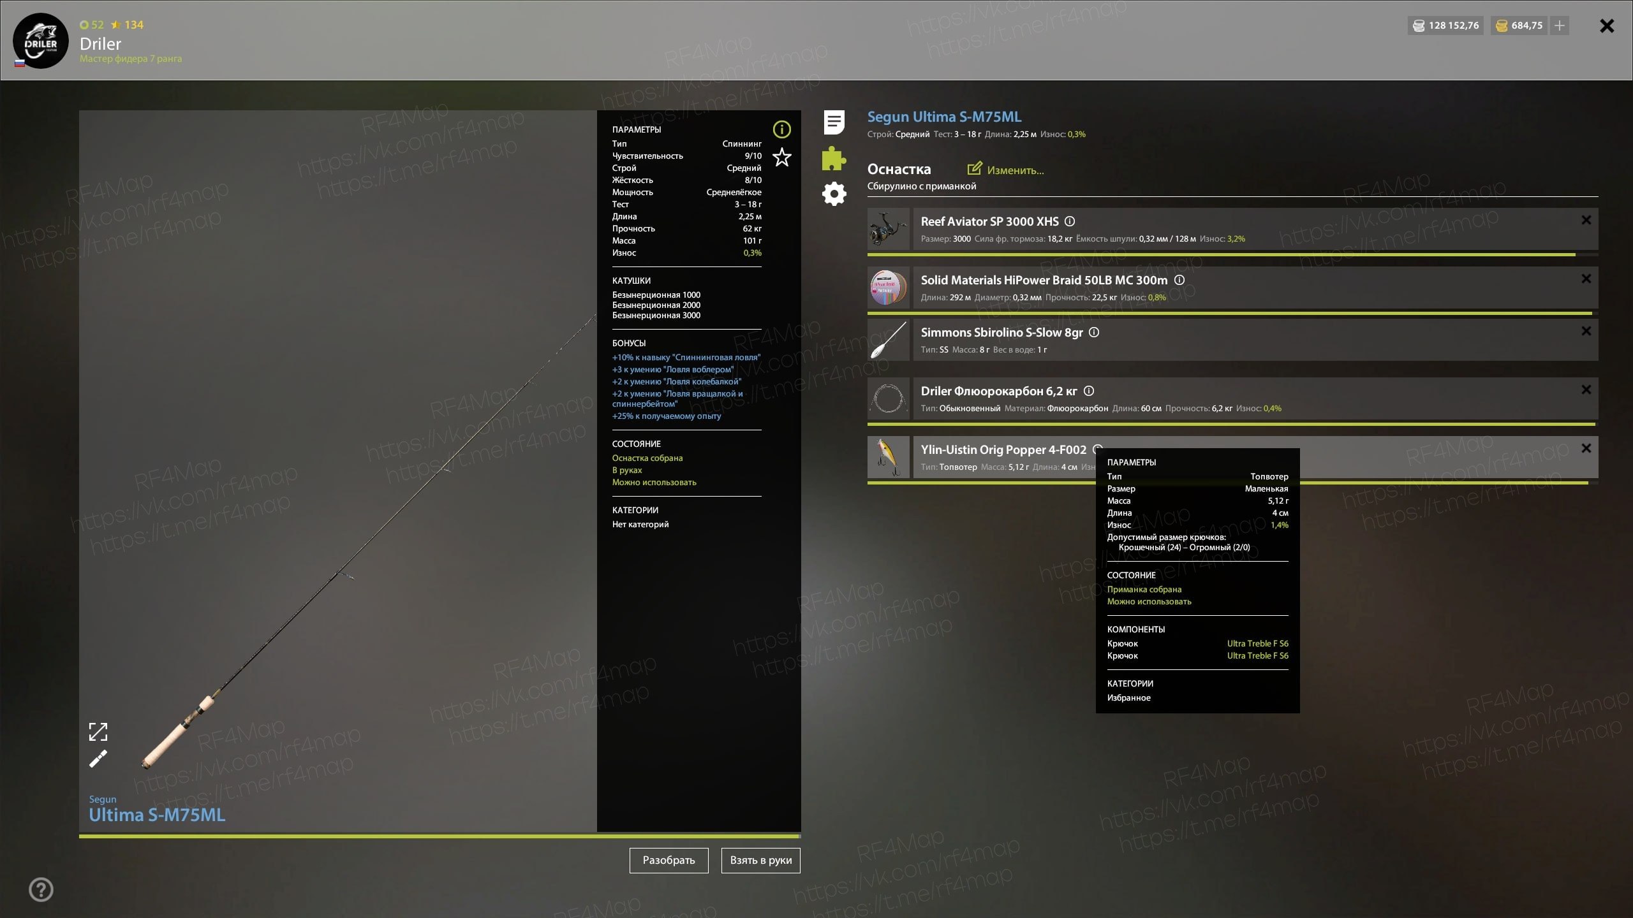Click the +25% к получаемому опыту bonus

tap(666, 416)
